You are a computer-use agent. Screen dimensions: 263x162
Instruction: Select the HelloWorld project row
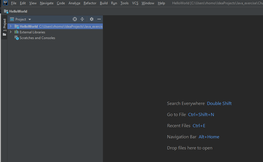point(55,26)
